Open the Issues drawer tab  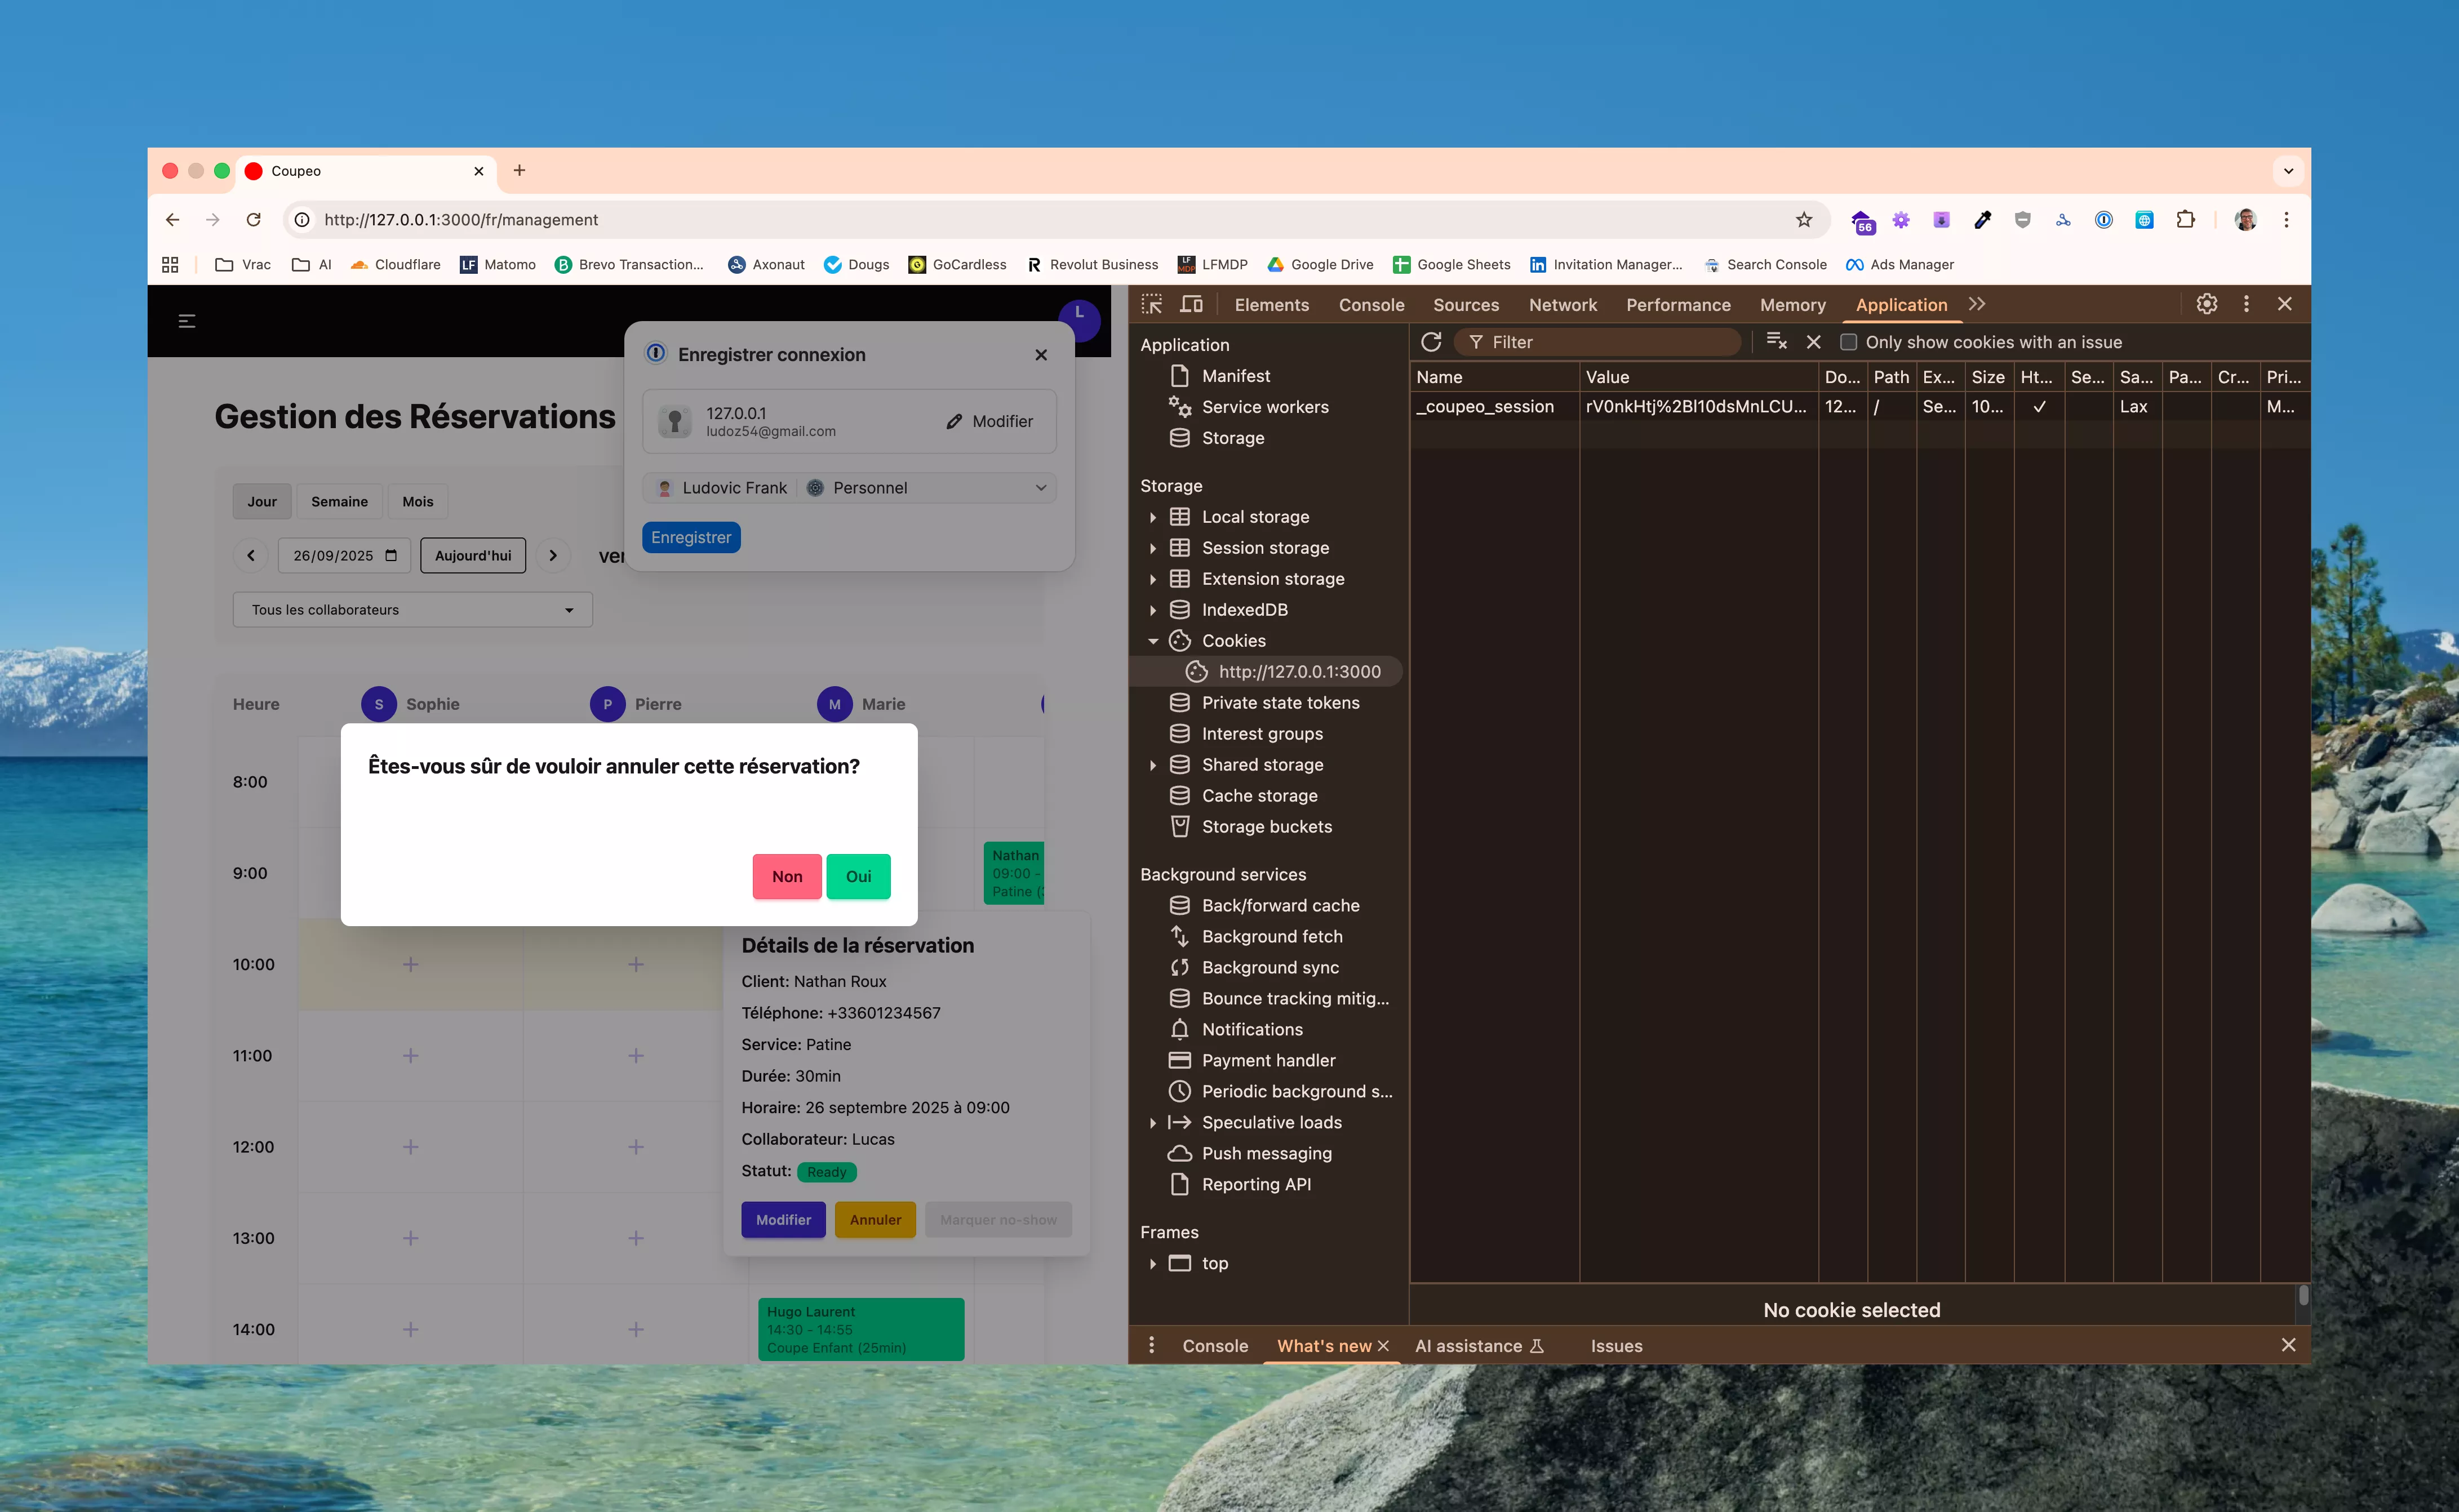pos(1616,1346)
